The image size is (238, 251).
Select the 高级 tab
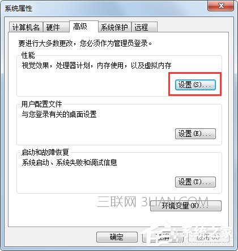(84, 27)
